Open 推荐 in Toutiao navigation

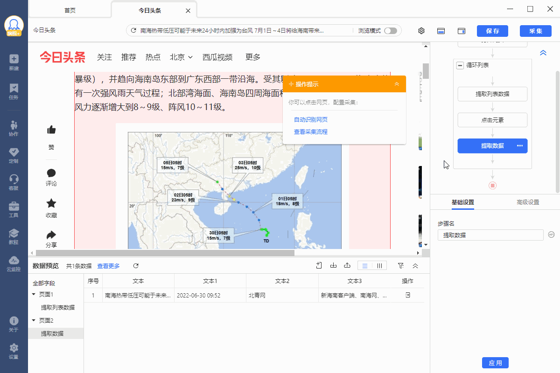click(129, 57)
